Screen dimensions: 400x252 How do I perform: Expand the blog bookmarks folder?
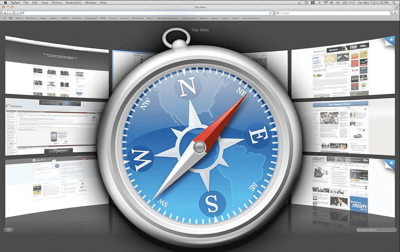click(x=236, y=18)
